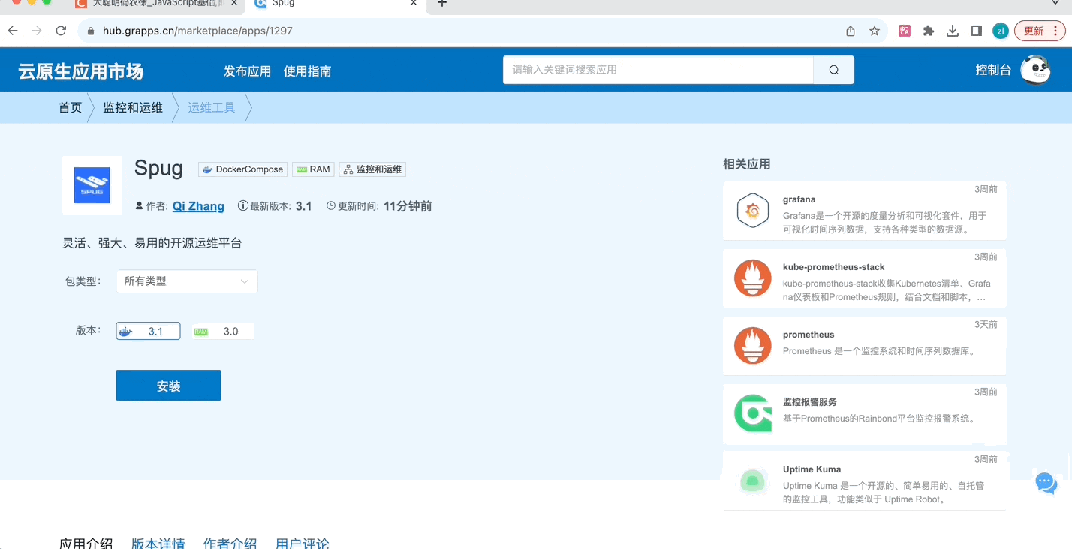This screenshot has width=1072, height=549.
Task: Click the search magnifier button
Action: (834, 70)
